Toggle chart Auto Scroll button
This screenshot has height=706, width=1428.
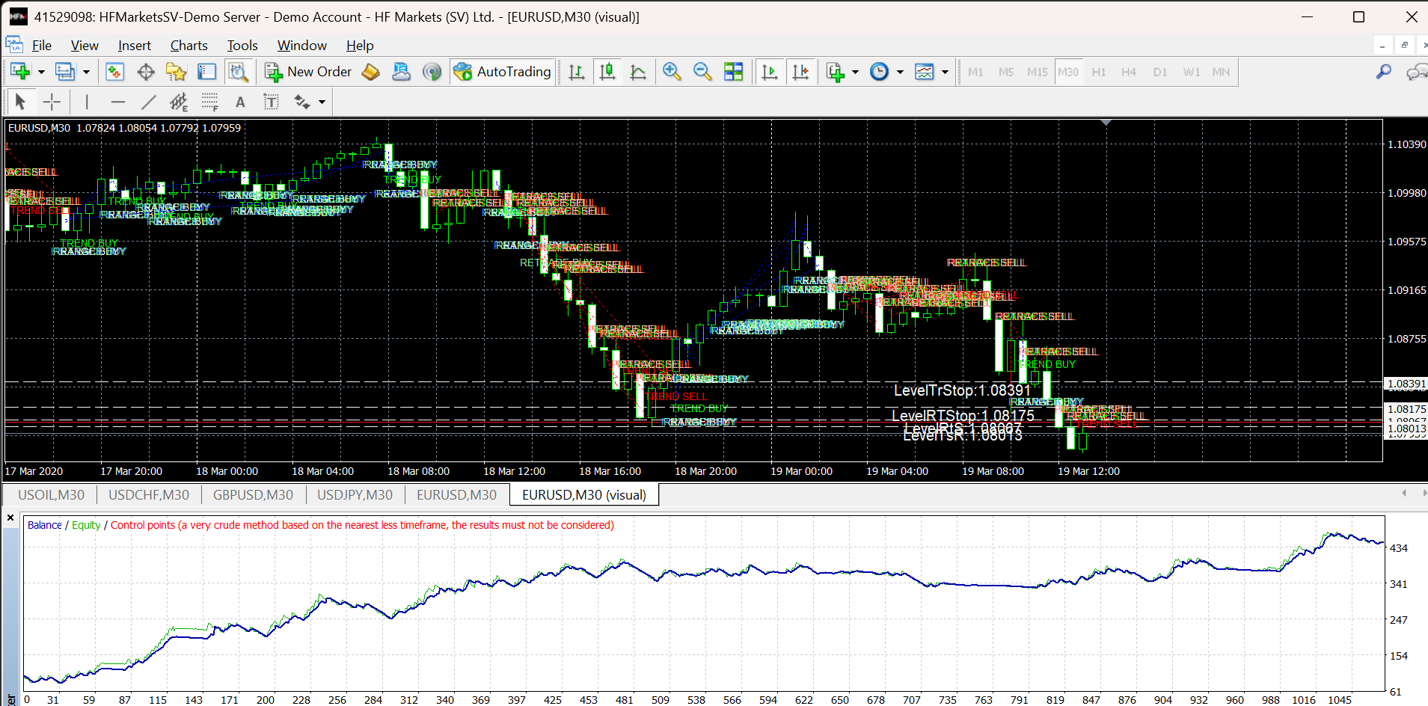tap(769, 72)
